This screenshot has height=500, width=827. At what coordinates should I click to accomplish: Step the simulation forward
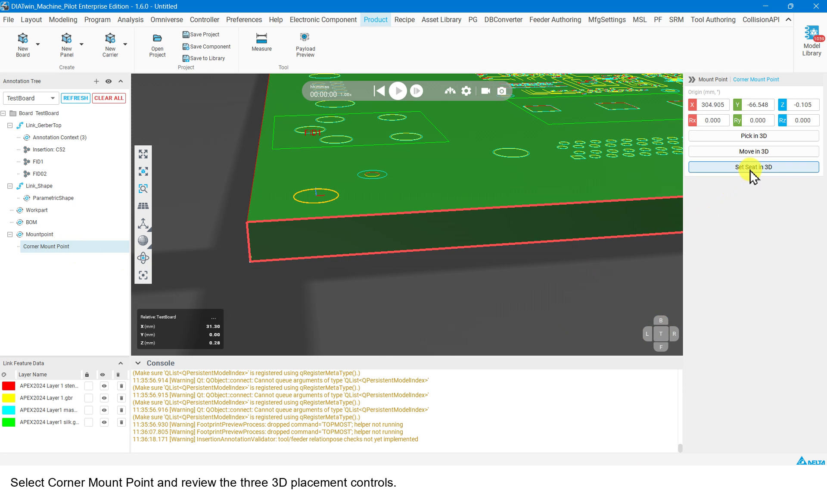(417, 91)
